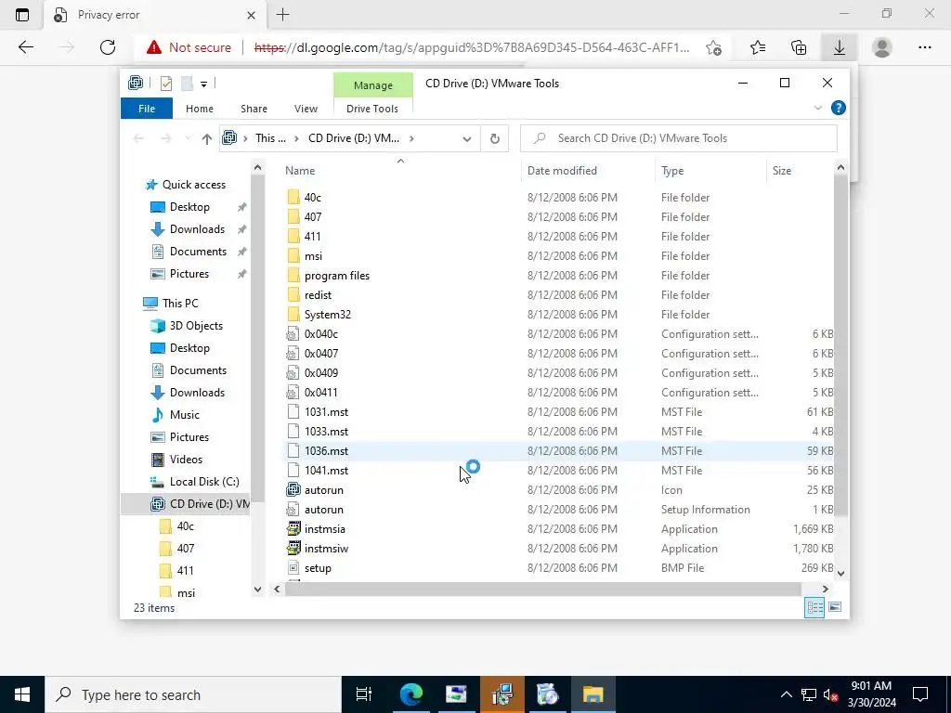Screen dimensions: 951x713
Task: Open the notification center icon
Action: (920, 694)
